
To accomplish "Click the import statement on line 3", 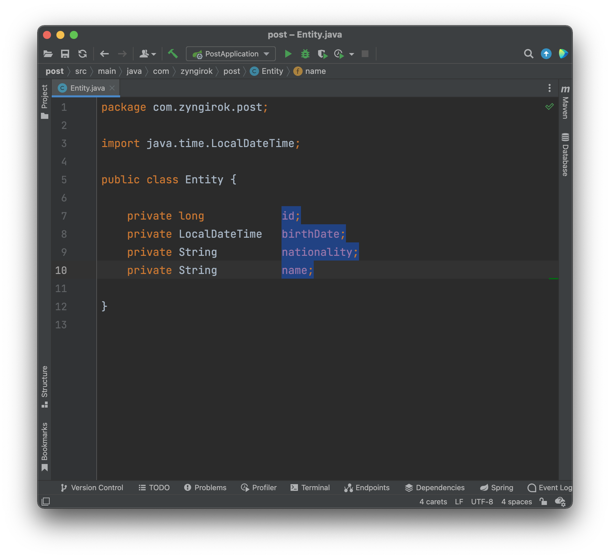I will [201, 143].
